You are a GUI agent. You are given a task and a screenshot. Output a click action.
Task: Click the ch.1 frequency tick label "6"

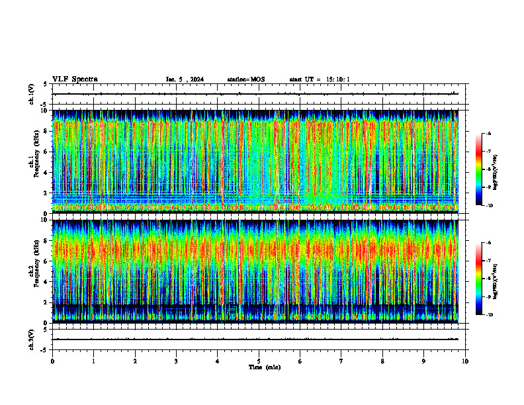tap(46, 152)
